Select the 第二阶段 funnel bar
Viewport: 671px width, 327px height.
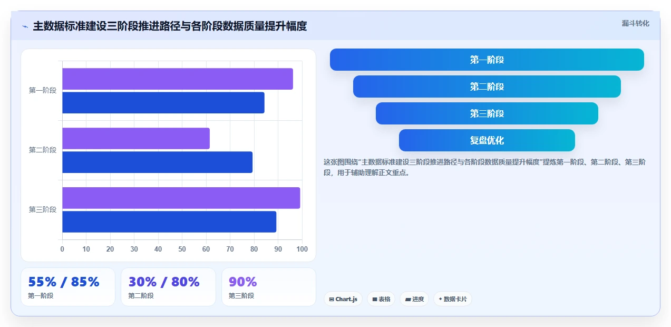coord(487,86)
